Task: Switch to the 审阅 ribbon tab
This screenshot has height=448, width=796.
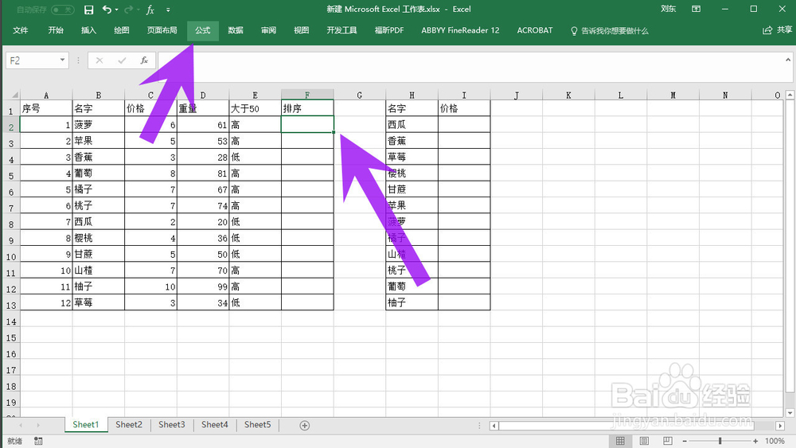Action: pyautogui.click(x=268, y=30)
